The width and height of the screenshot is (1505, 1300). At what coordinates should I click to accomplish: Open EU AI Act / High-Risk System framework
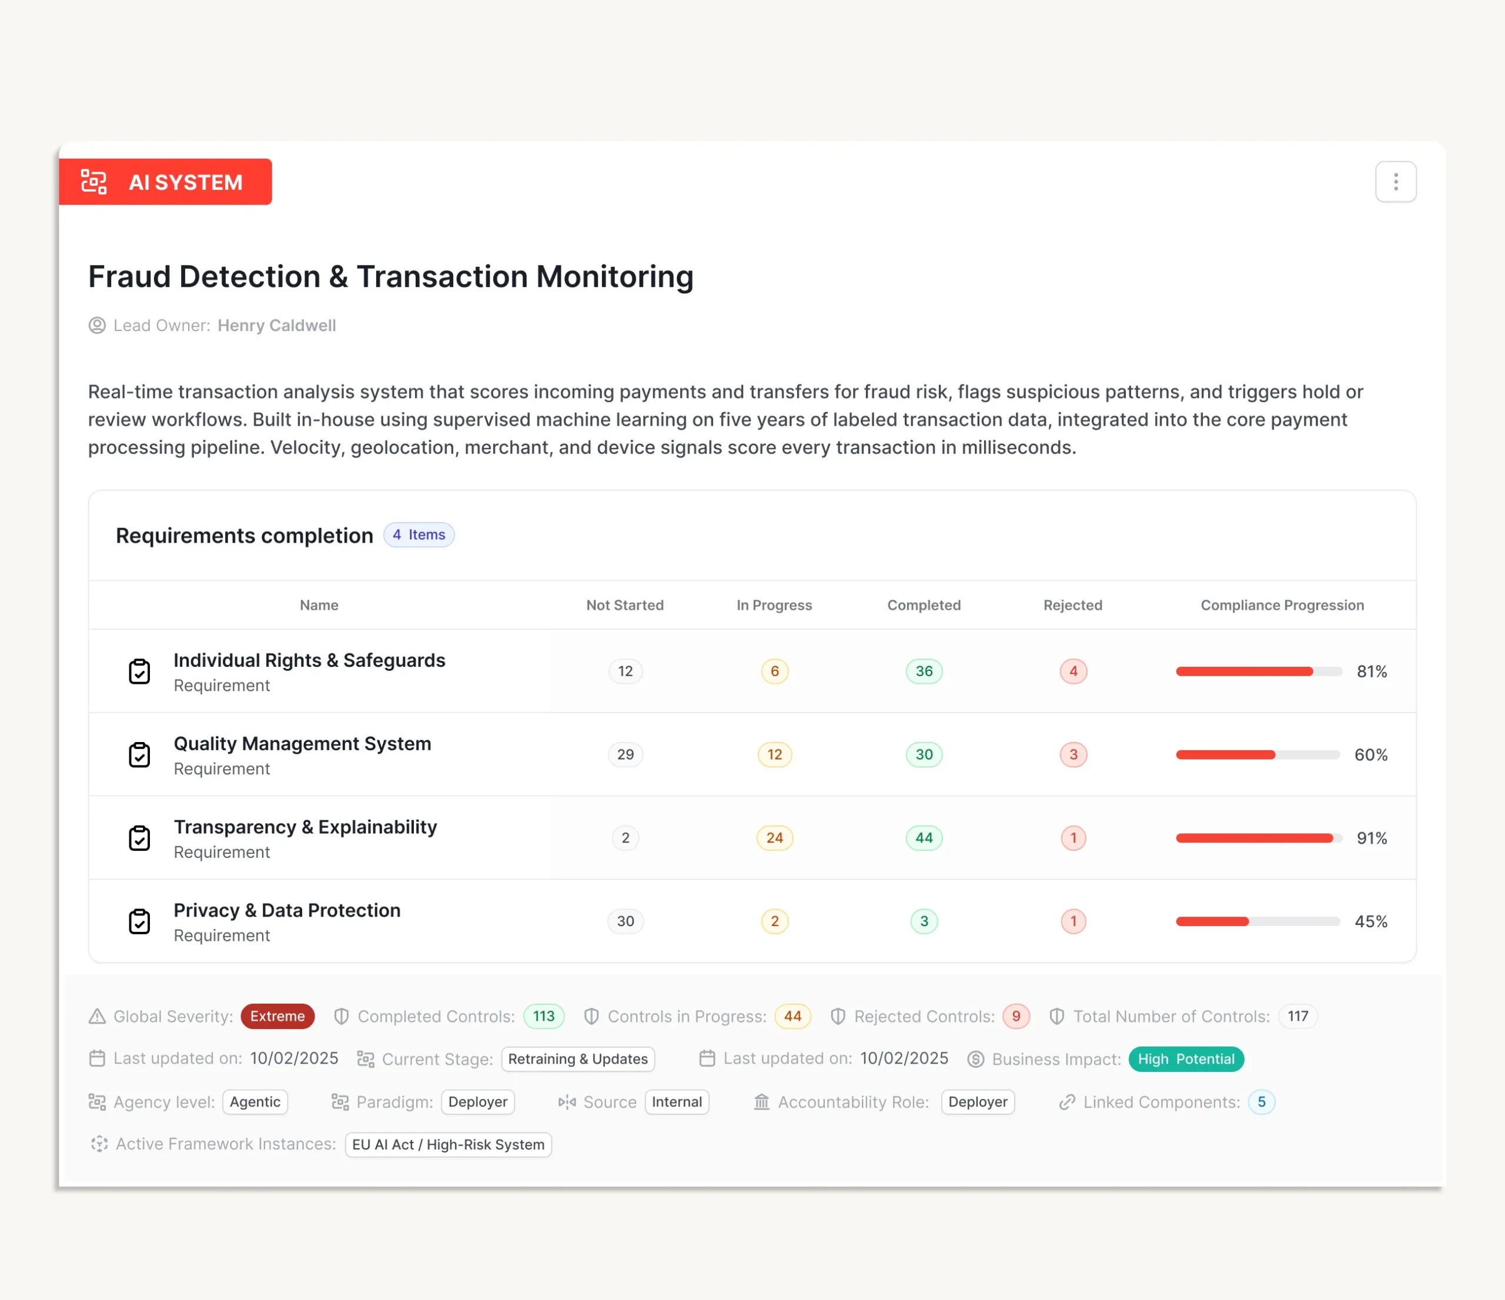pos(448,1145)
